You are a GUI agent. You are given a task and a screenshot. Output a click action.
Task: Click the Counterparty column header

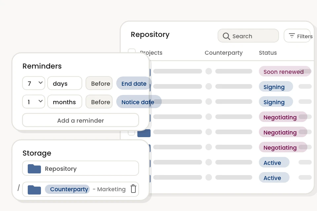(224, 53)
